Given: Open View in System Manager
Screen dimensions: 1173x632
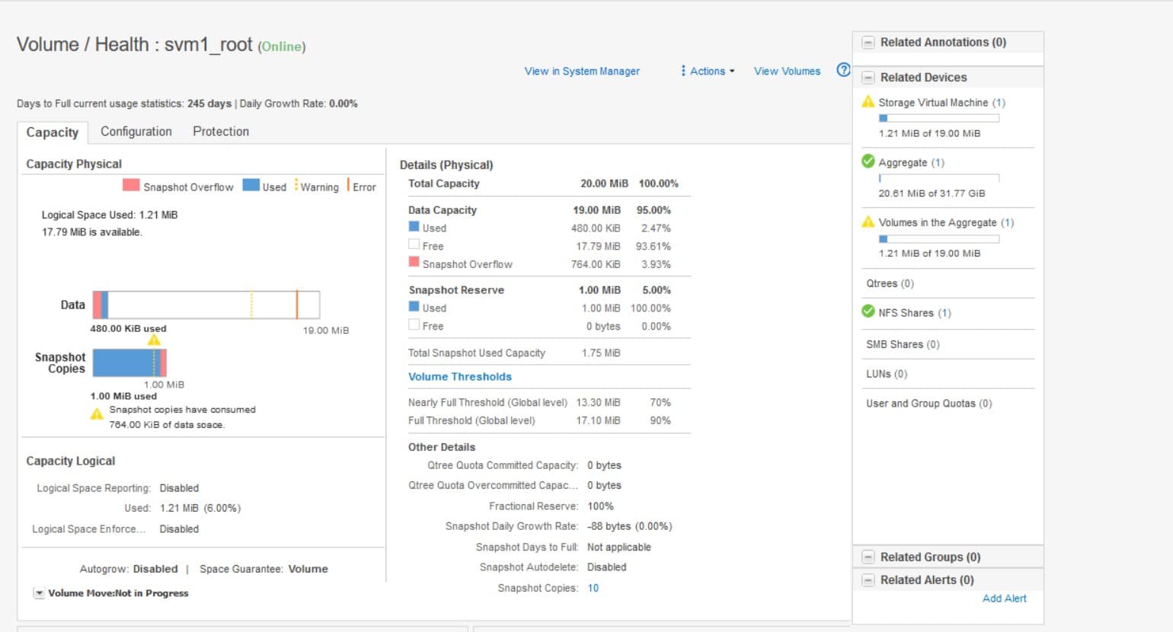Looking at the screenshot, I should [582, 71].
